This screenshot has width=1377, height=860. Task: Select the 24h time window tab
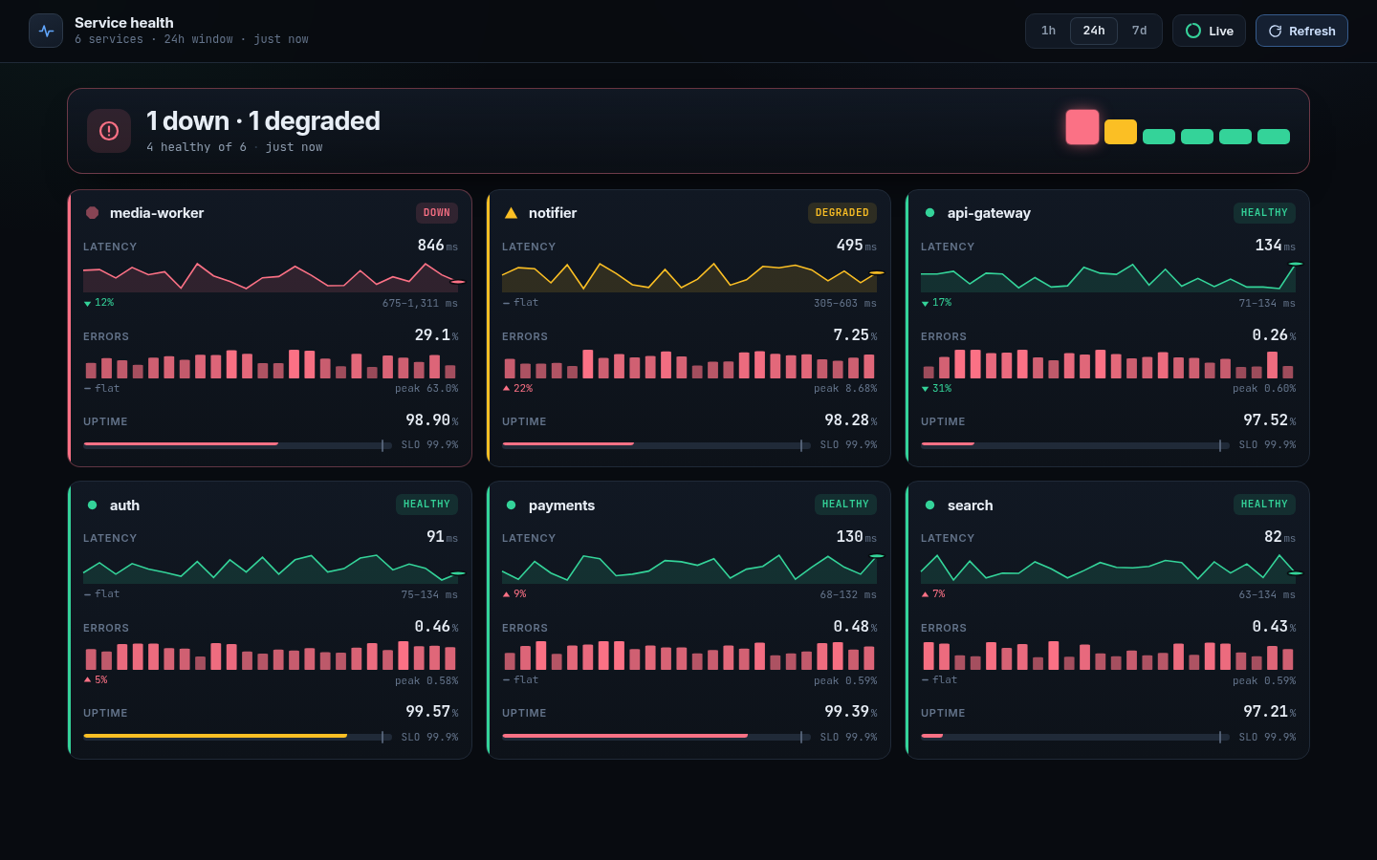pyautogui.click(x=1094, y=31)
